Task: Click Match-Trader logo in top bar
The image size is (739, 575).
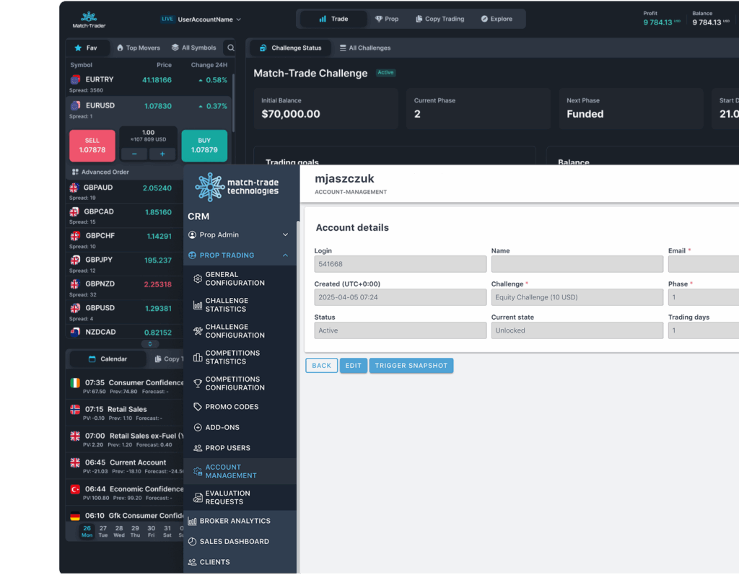Action: [x=89, y=19]
